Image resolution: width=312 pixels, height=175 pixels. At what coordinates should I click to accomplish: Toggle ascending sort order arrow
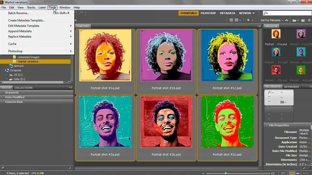click(286, 20)
